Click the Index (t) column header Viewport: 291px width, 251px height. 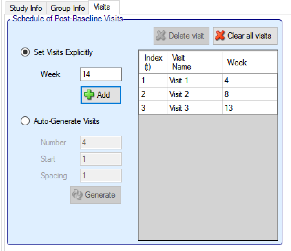153,62
